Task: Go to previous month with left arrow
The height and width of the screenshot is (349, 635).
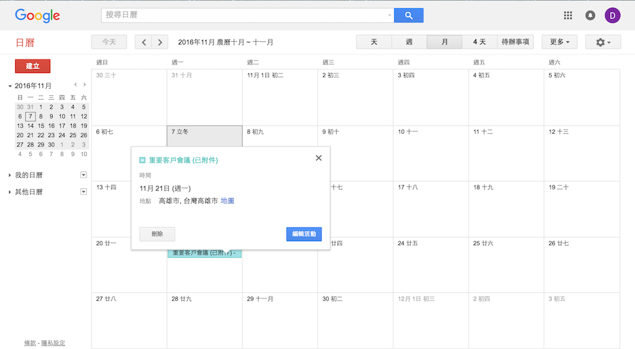Action: (144, 43)
